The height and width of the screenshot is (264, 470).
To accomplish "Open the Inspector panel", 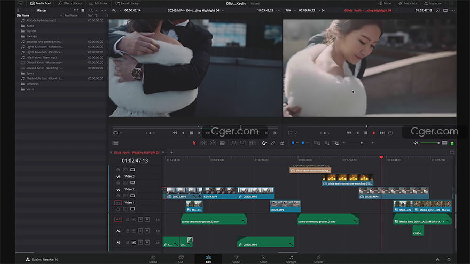I will [433, 3].
